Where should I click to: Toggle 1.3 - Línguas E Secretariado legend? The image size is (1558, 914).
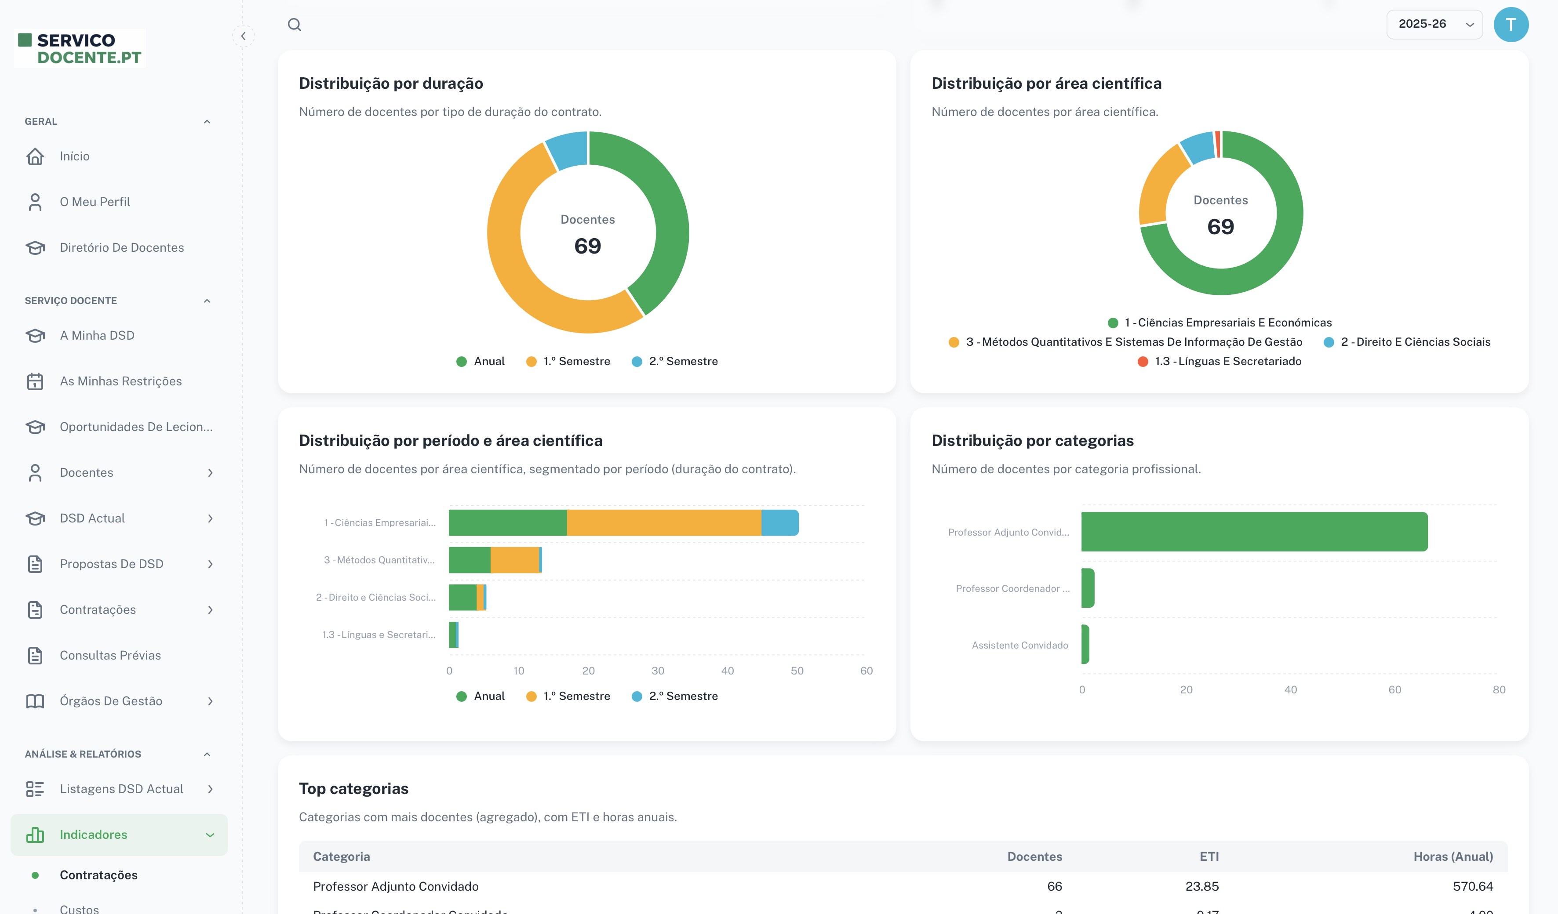(x=1219, y=362)
